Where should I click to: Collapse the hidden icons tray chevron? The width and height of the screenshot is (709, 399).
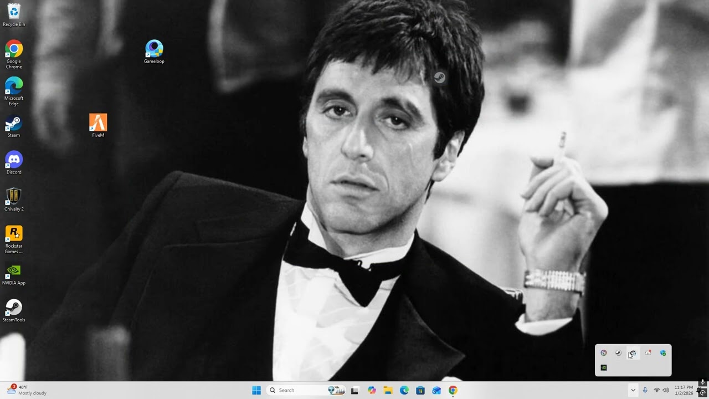(633, 390)
